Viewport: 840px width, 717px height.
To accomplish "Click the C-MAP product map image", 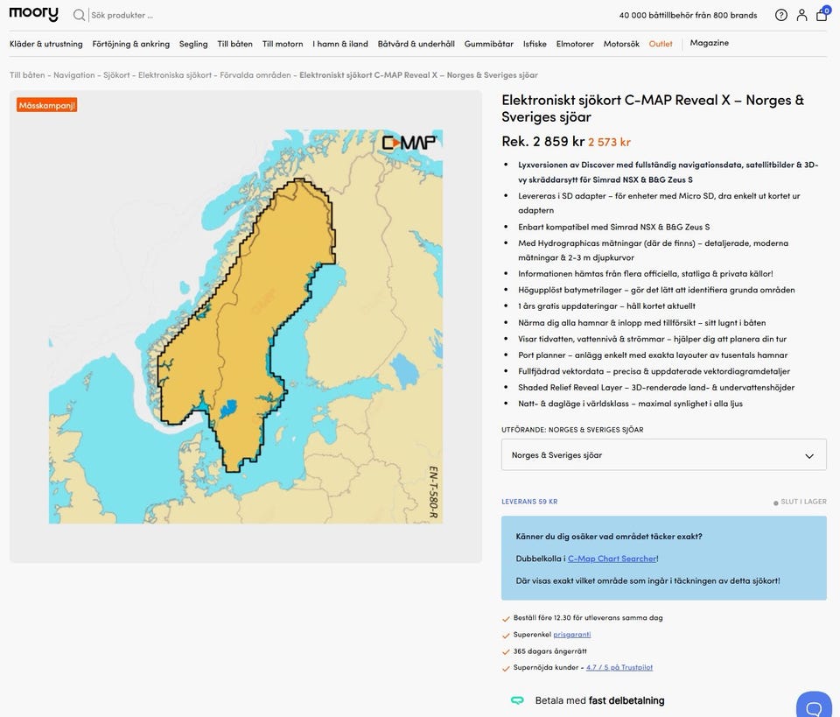I will tap(246, 327).
